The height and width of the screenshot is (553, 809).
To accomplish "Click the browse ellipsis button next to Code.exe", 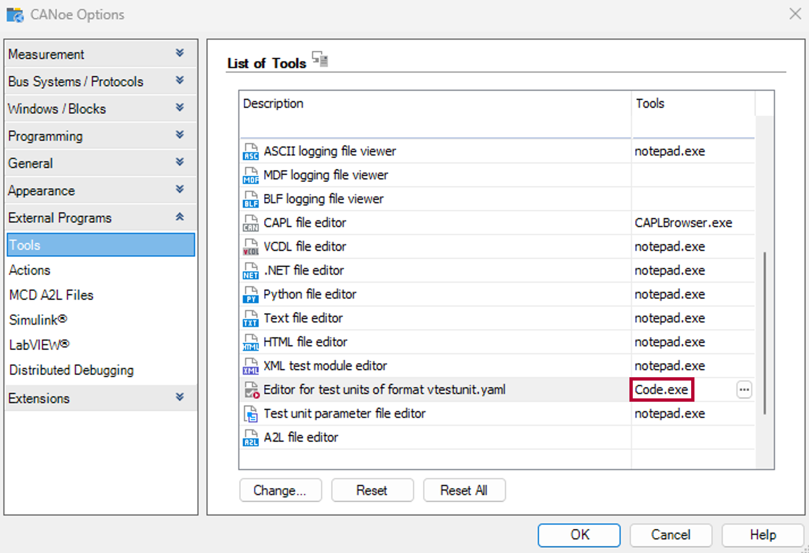I will [x=744, y=389].
